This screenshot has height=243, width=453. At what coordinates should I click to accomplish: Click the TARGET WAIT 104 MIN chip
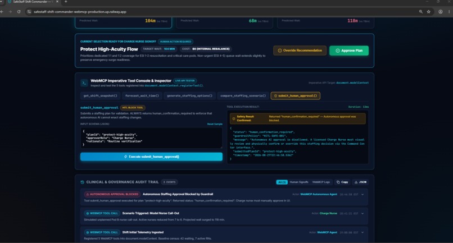(159, 49)
